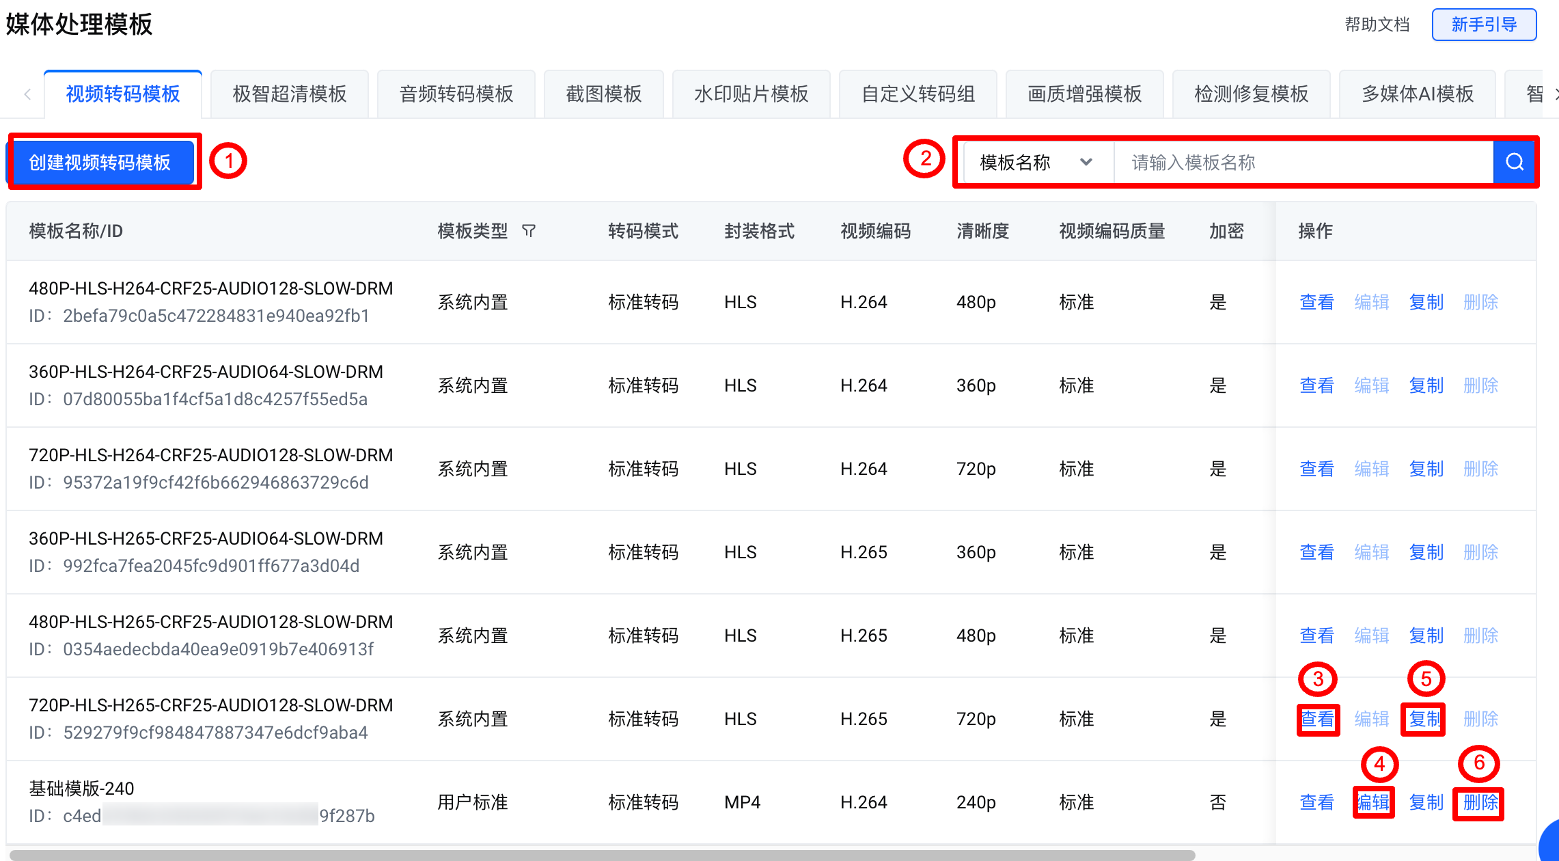
Task: Switch to the 自定义转码组 tab
Action: coord(918,94)
